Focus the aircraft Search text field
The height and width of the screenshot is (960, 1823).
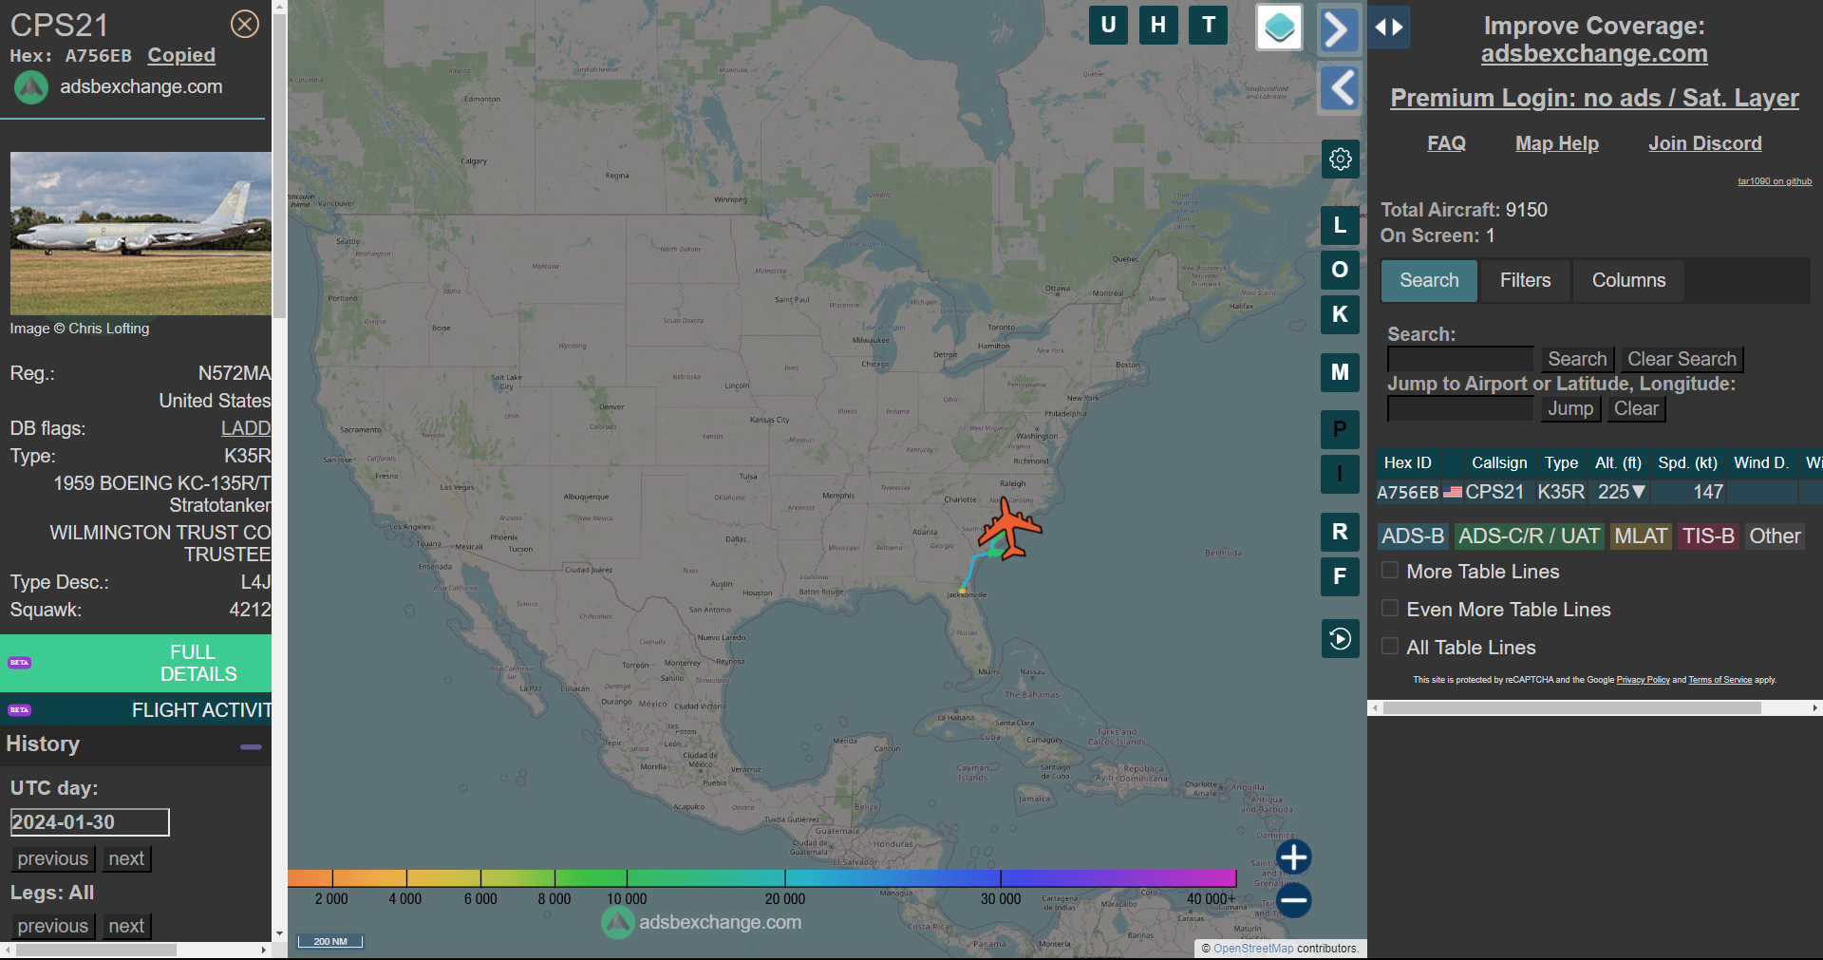coord(1460,359)
